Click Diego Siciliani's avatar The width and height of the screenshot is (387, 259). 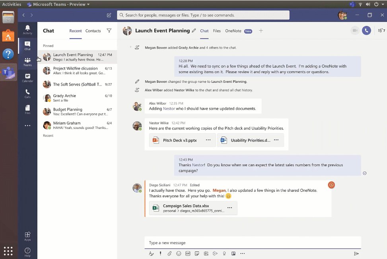[137, 188]
